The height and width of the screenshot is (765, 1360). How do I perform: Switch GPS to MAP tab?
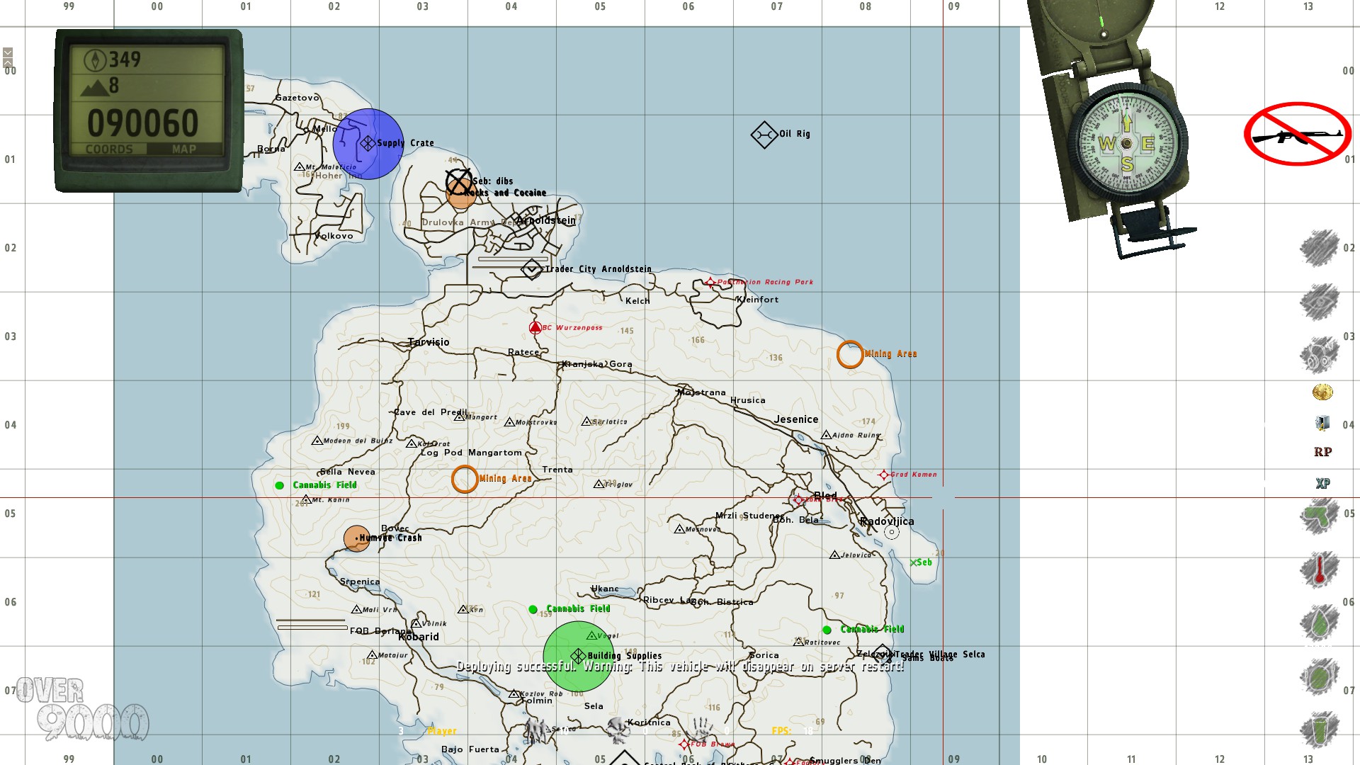184,149
